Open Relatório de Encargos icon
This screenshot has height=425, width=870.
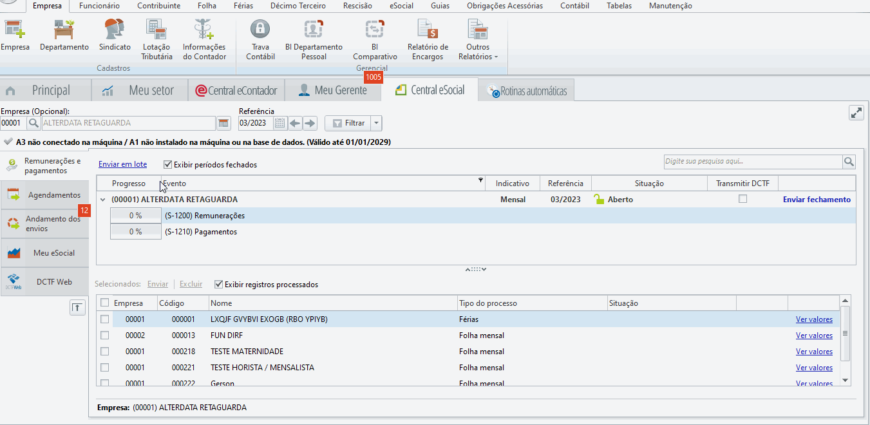428,30
